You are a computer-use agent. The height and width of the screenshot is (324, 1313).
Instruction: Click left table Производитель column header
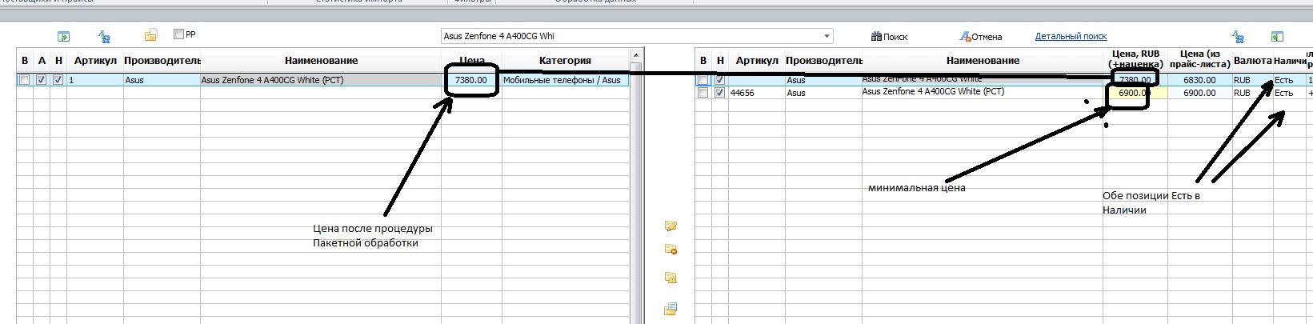coord(162,61)
